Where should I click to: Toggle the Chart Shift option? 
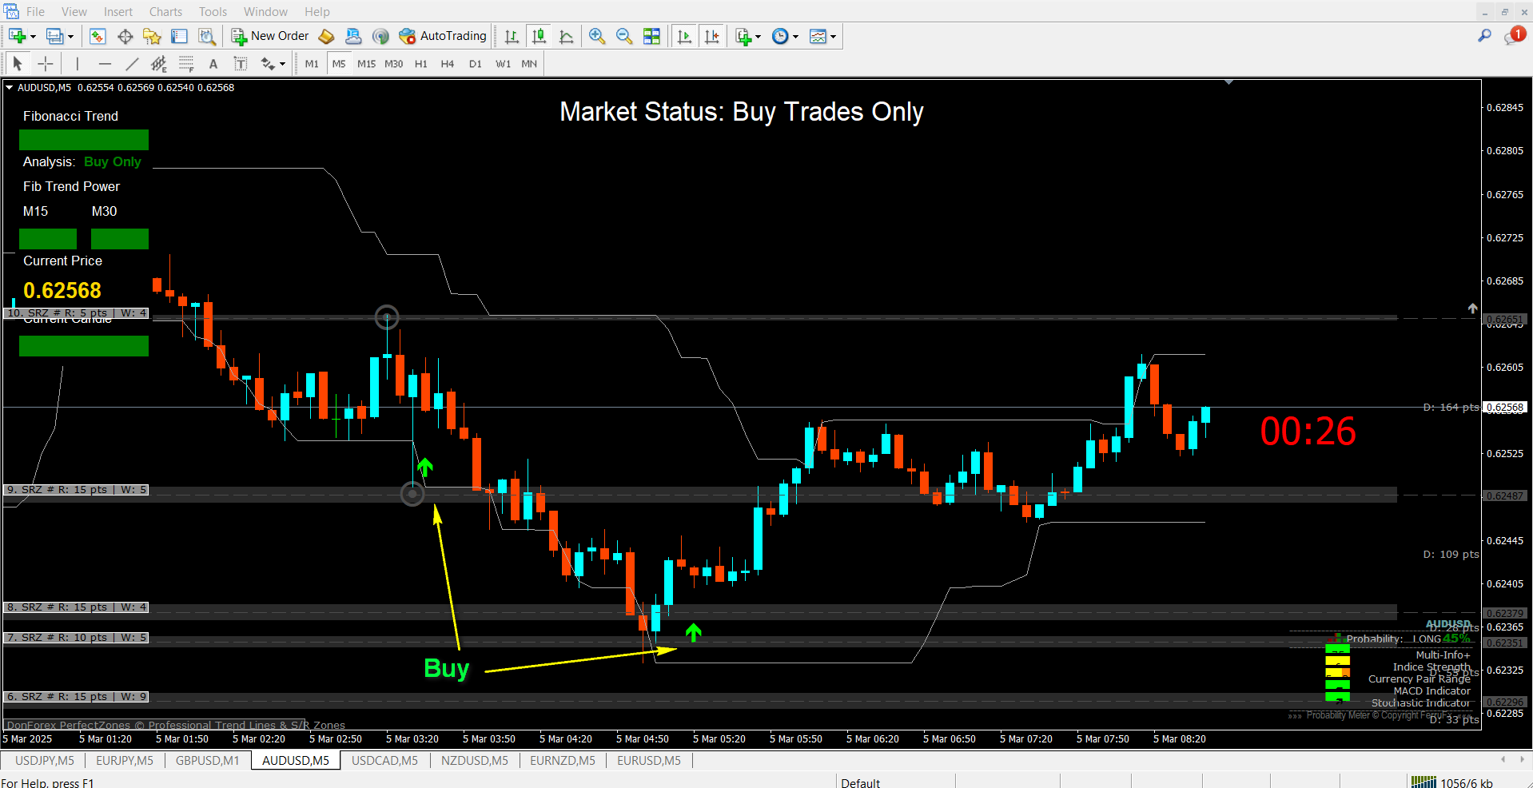[711, 36]
